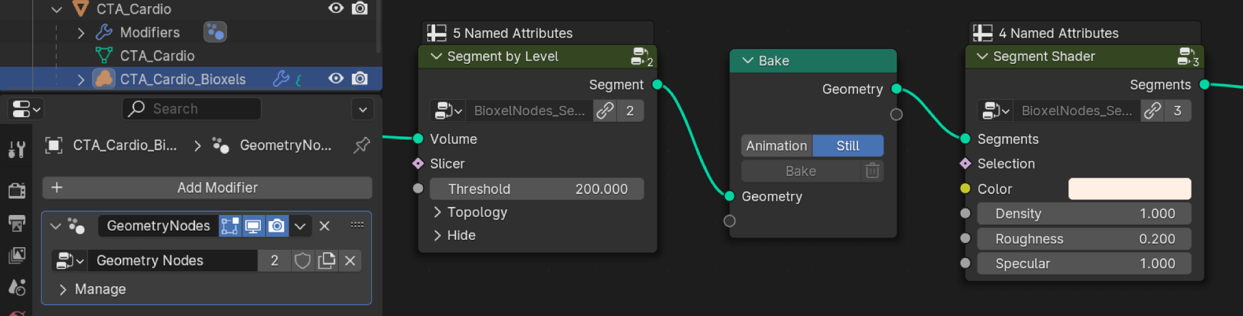Click the 5 Named Attributes label
This screenshot has height=316, width=1243.
click(x=513, y=33)
